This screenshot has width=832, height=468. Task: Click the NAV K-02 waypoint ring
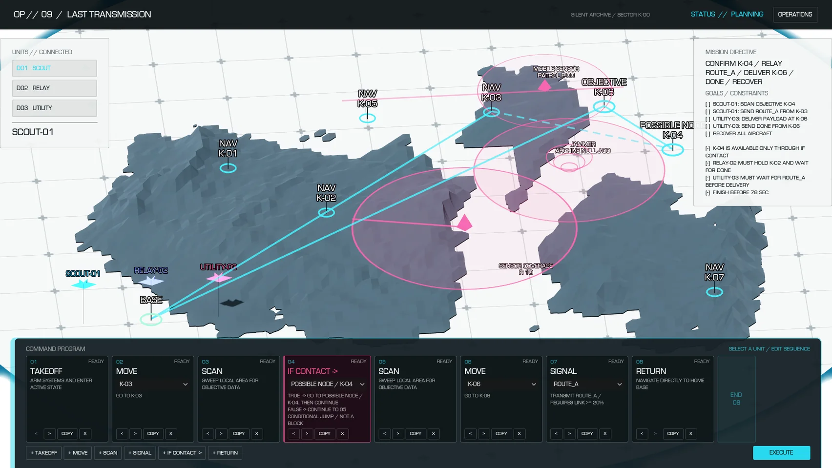click(x=326, y=212)
